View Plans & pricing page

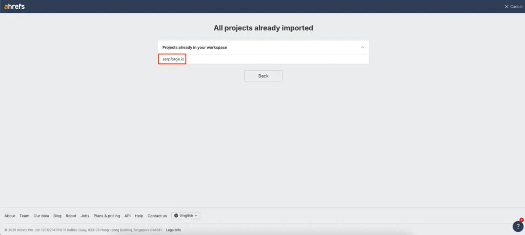107,216
